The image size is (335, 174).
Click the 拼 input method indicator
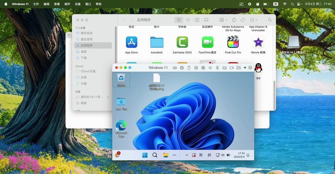tap(209, 155)
